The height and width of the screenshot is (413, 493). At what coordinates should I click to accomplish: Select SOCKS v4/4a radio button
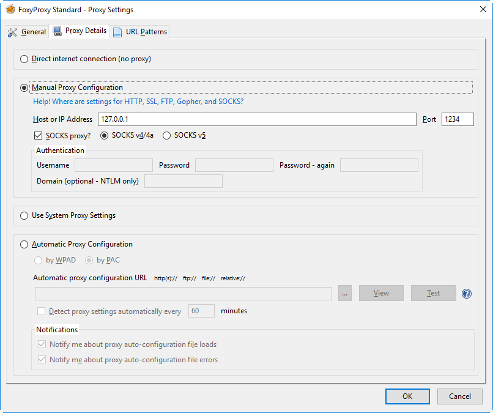pyautogui.click(x=104, y=136)
